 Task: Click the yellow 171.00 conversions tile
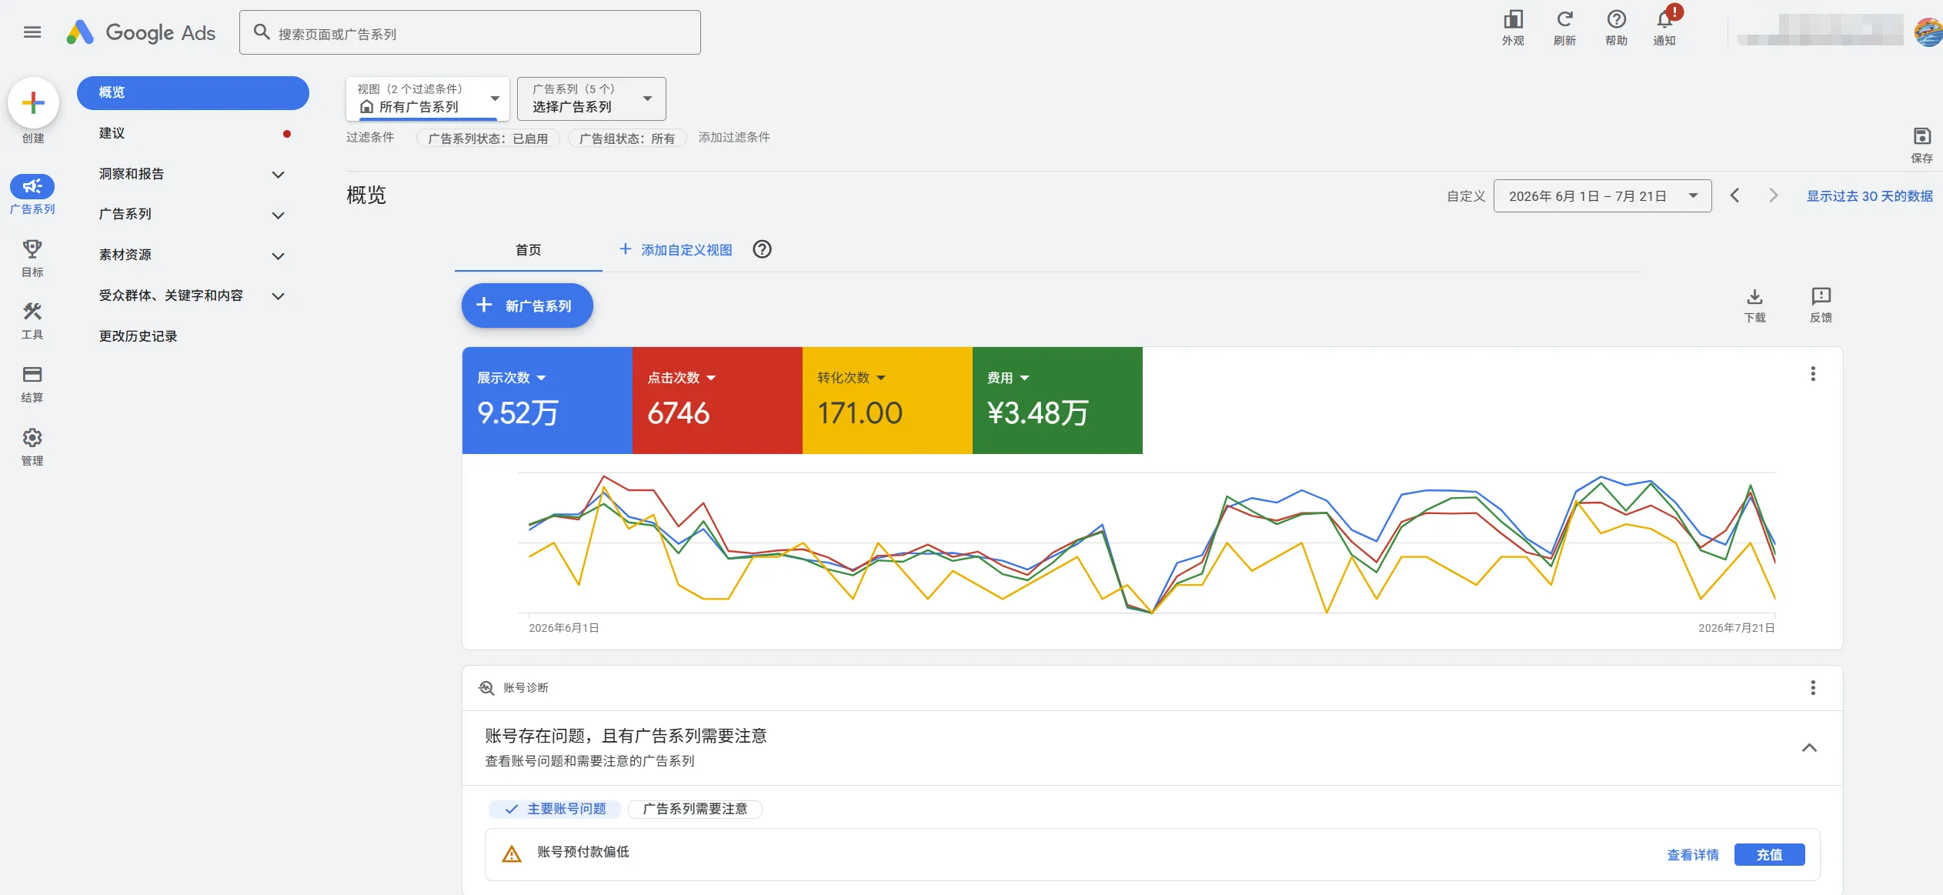click(887, 400)
